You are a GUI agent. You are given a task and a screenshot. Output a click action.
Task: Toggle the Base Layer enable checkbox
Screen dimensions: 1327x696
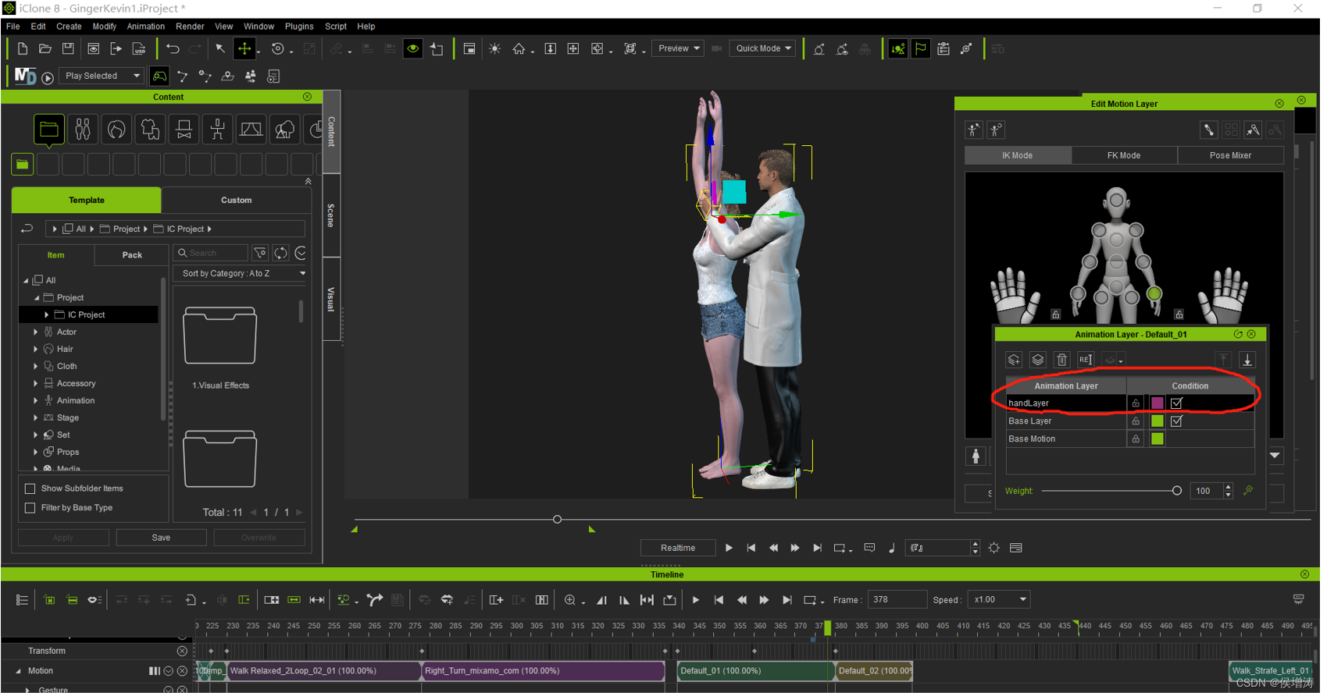pos(1177,421)
